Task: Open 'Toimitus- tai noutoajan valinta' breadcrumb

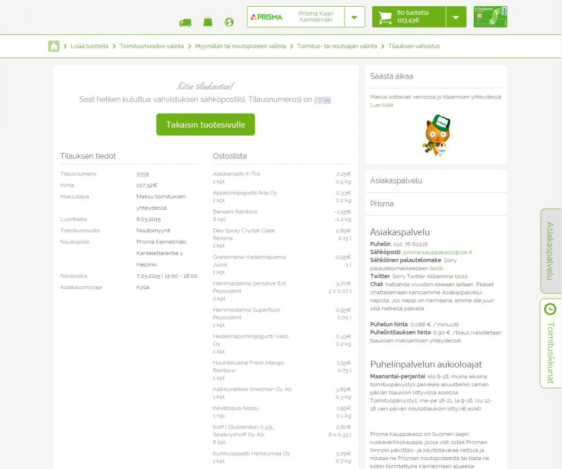Action: coord(337,46)
